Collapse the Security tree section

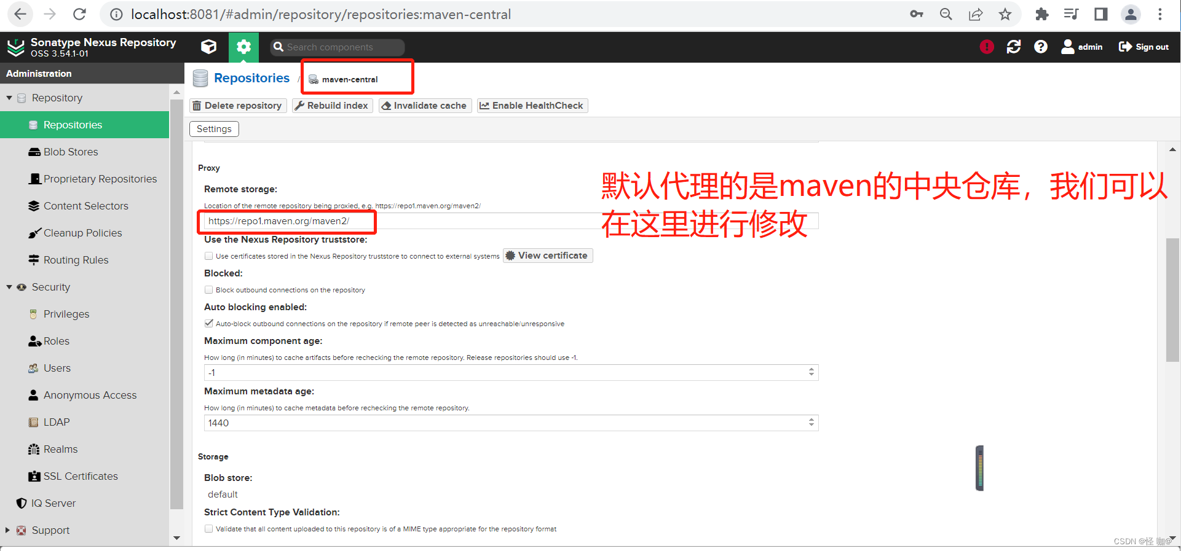(9, 287)
